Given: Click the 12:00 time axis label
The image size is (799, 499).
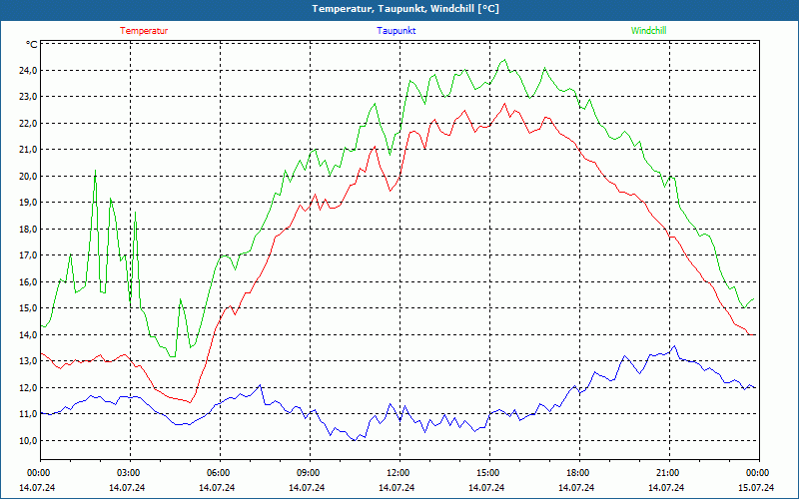Looking at the screenshot, I should point(398,473).
